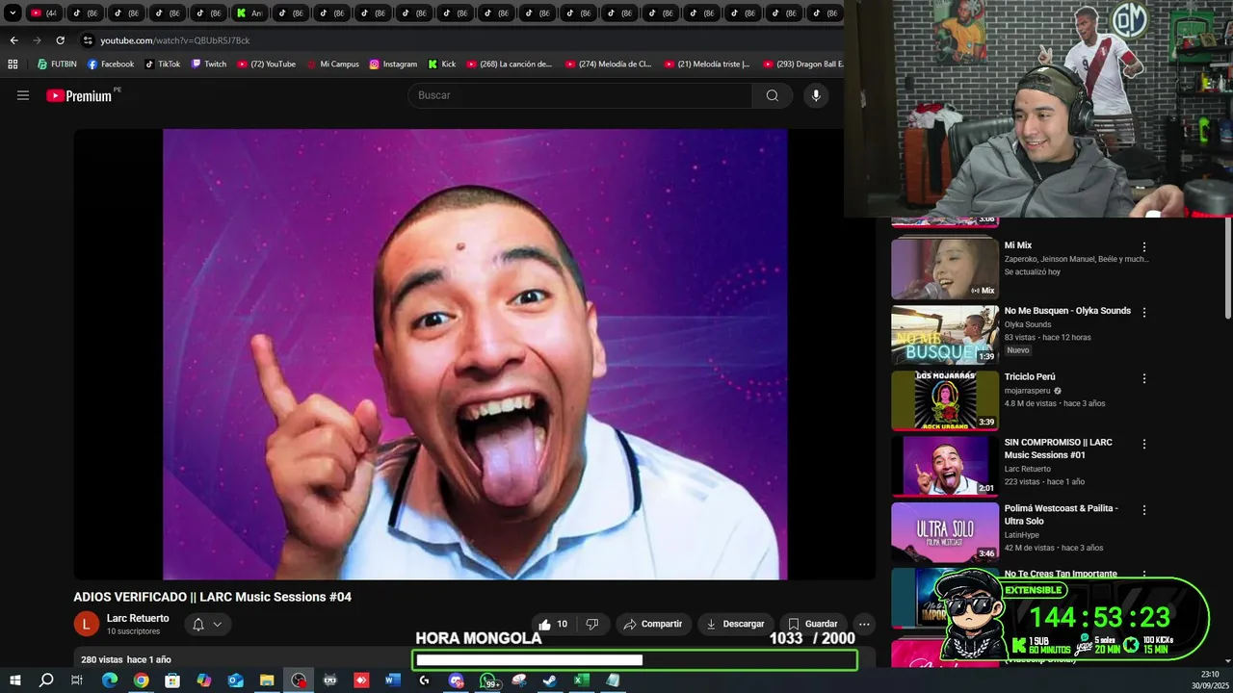The height and width of the screenshot is (693, 1233).
Task: Open the FUTBIN bookmark
Action: [57, 64]
